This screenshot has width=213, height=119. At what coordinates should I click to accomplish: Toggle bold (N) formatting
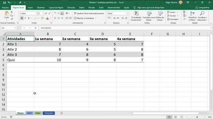tap(22, 18)
